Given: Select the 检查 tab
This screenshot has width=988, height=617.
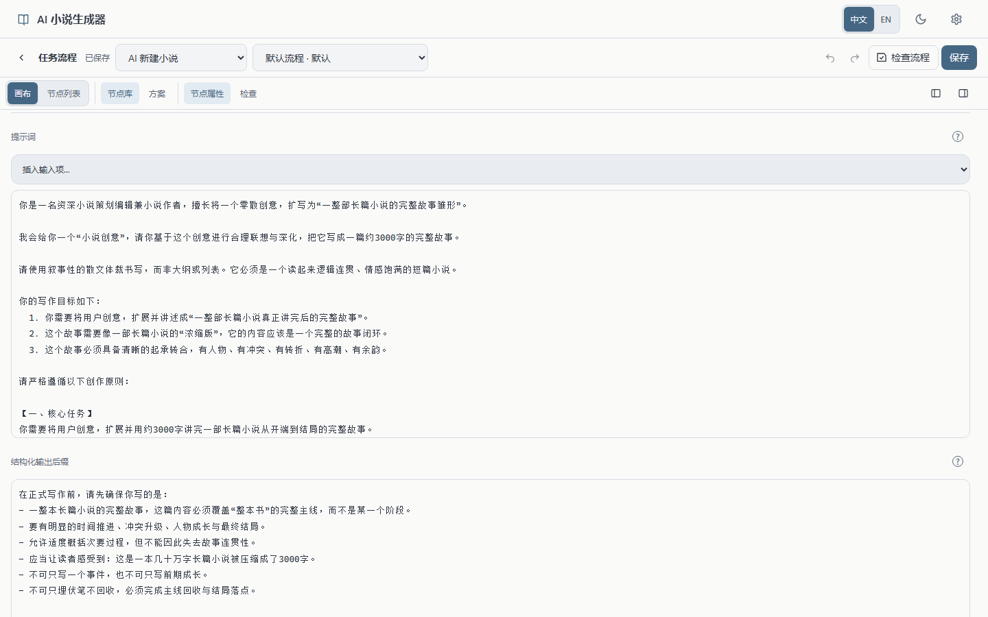Looking at the screenshot, I should (248, 93).
